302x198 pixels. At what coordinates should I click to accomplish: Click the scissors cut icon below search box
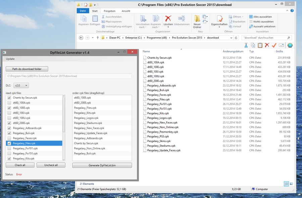(246, 45)
